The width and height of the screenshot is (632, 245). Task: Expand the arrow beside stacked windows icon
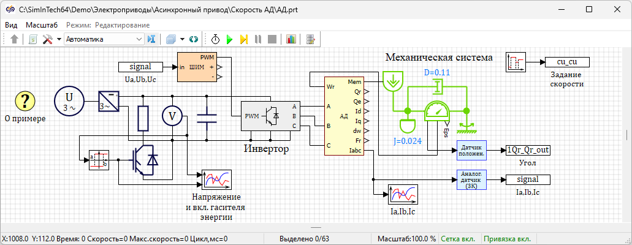[182, 39]
